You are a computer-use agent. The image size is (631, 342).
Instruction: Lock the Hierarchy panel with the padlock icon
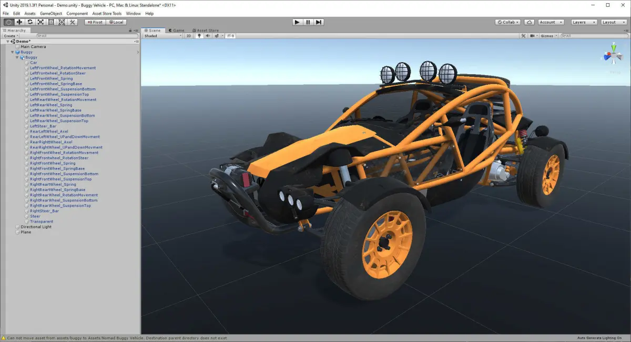pyautogui.click(x=130, y=31)
